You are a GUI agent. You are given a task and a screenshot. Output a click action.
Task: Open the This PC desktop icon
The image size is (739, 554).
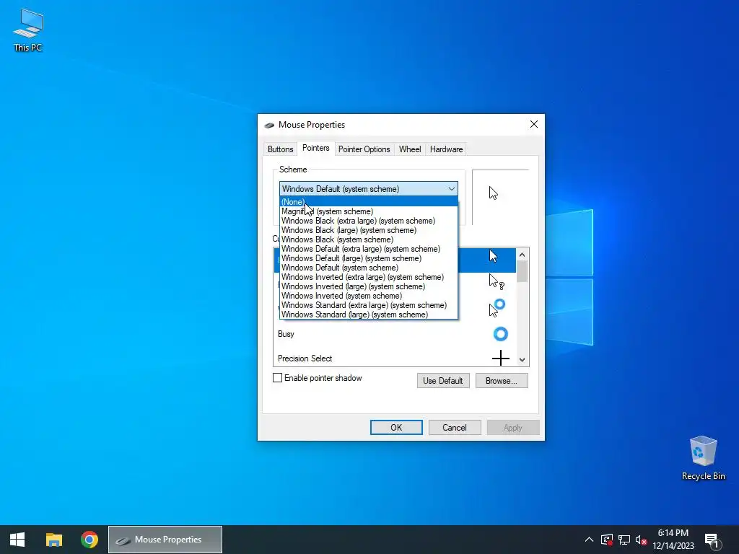pyautogui.click(x=28, y=30)
